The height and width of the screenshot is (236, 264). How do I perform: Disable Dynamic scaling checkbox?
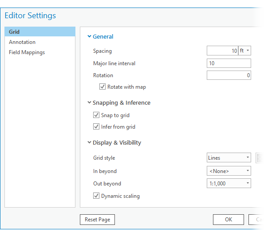click(x=96, y=196)
